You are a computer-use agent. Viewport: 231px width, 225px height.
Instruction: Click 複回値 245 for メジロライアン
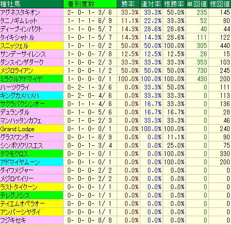pyautogui.click(x=225, y=70)
